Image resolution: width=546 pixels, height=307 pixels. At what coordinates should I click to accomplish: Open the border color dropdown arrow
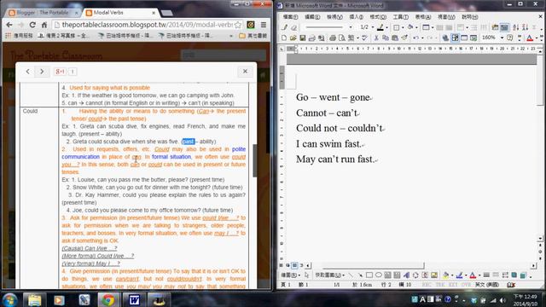386,27
